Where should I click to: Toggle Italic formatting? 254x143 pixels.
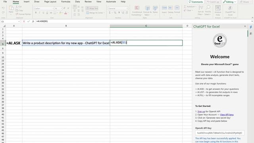[x=40, y=13]
